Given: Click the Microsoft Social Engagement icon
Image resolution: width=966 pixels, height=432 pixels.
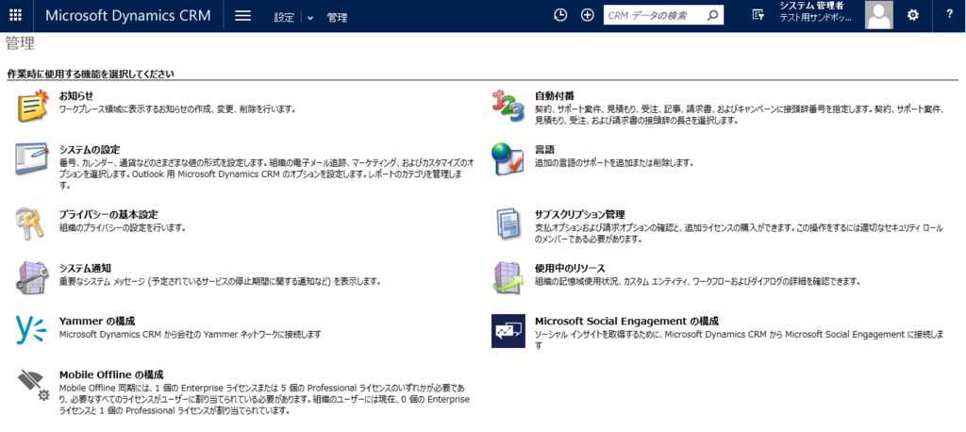Looking at the screenshot, I should click(x=508, y=331).
